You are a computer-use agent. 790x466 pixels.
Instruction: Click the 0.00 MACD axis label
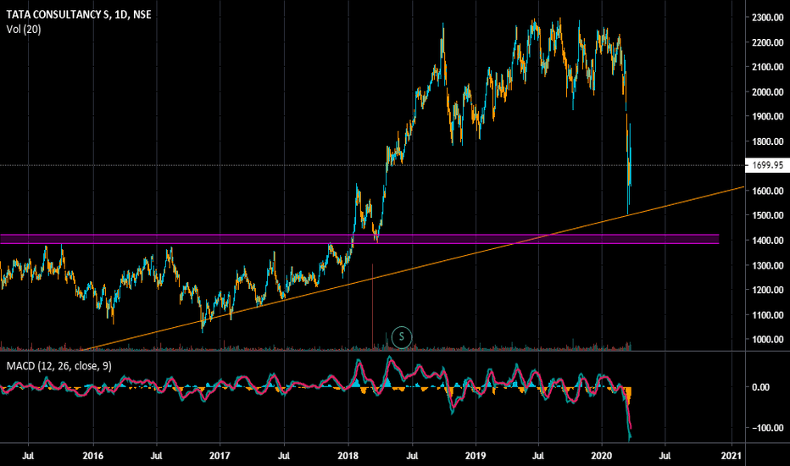point(761,387)
